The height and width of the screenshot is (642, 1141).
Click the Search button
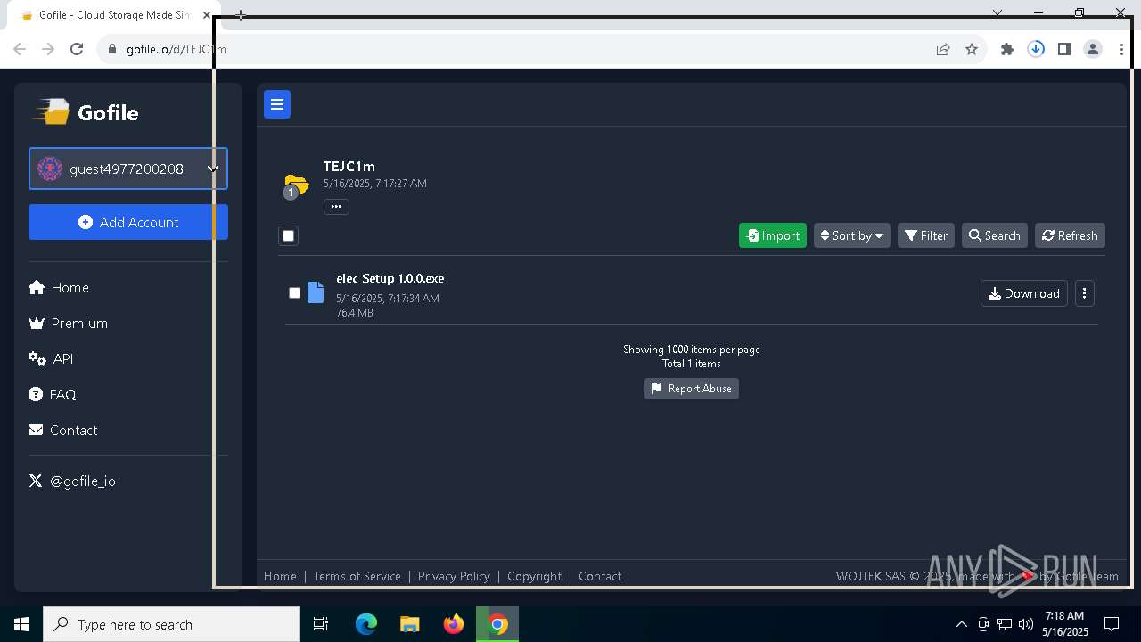click(994, 235)
